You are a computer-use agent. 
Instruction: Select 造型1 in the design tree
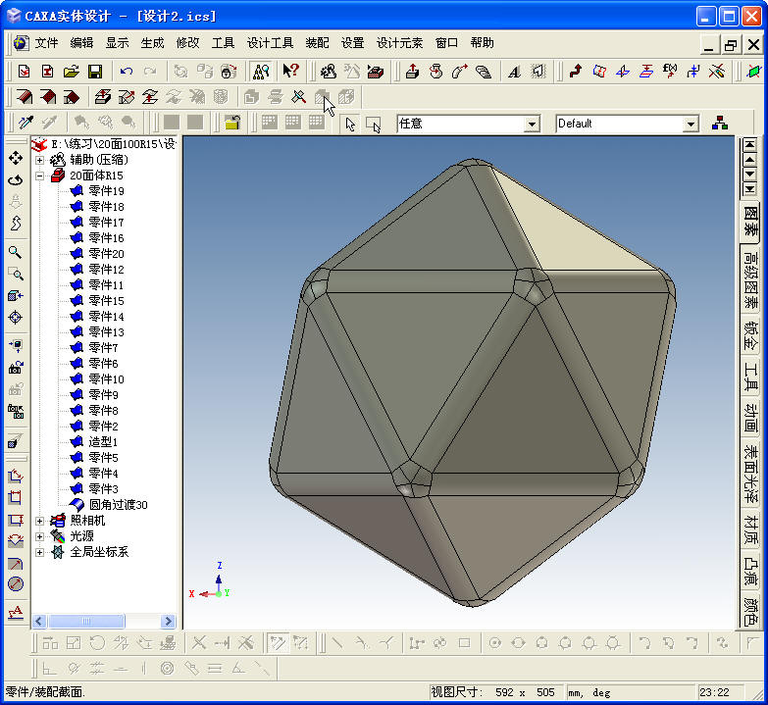click(103, 441)
